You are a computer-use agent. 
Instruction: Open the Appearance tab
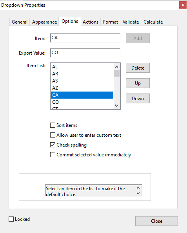44,22
